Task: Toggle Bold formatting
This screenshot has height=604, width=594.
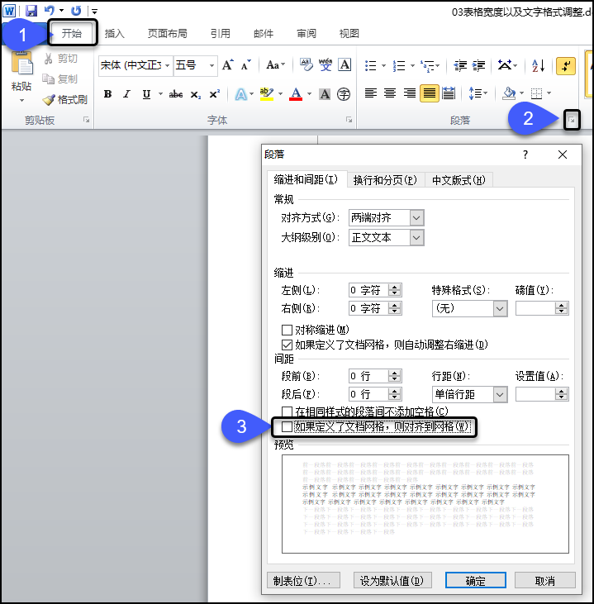Action: point(108,94)
